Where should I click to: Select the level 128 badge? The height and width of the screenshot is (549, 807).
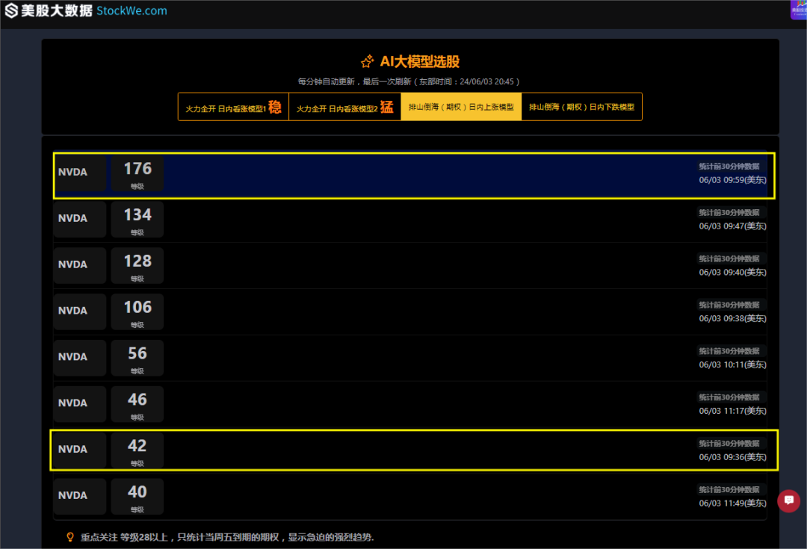point(137,266)
